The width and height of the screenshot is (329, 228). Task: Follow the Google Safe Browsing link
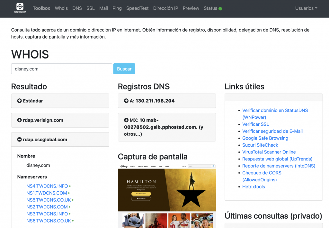(x=265, y=138)
